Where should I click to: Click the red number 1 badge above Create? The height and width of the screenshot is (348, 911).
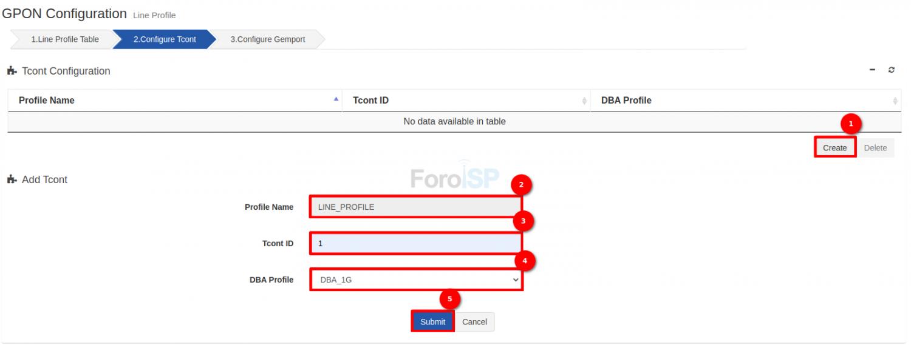tap(850, 124)
